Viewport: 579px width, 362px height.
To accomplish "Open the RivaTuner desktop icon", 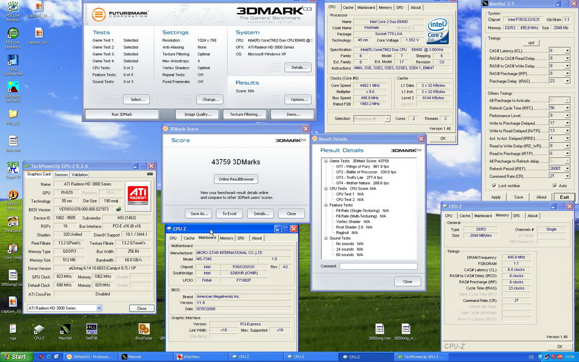I will pyautogui.click(x=144, y=329).
